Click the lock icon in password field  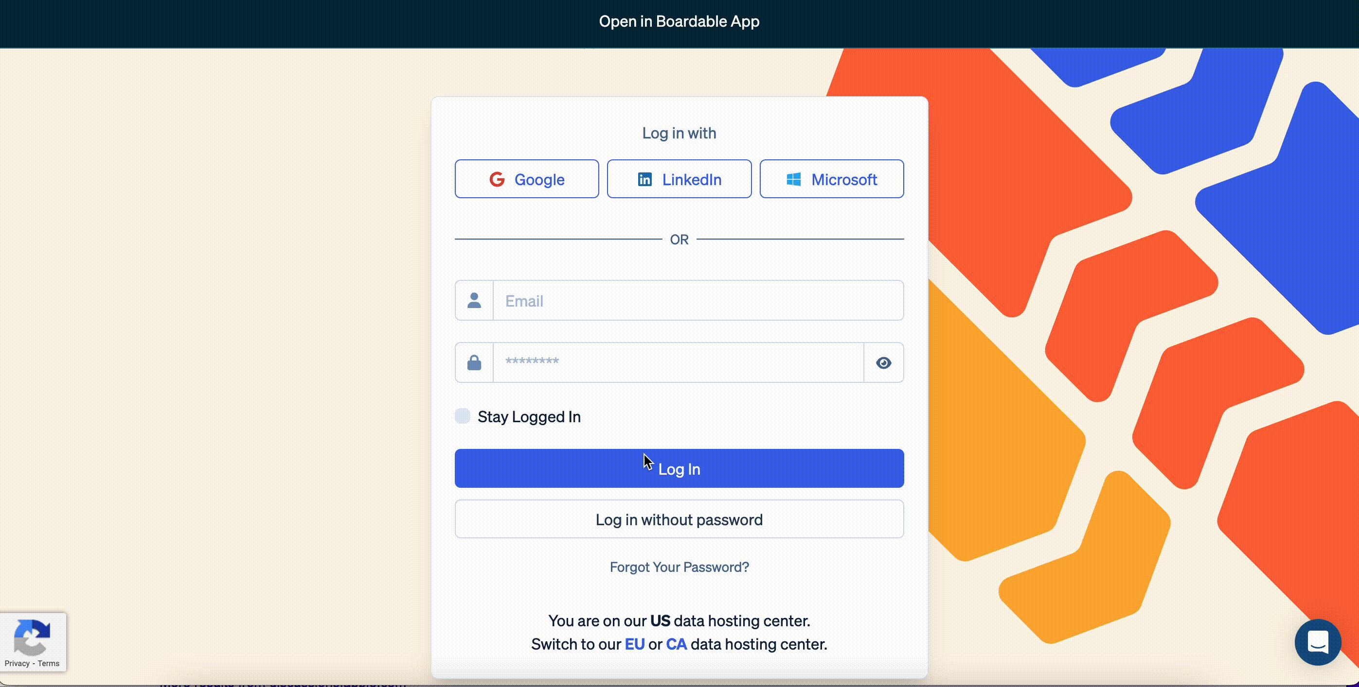(473, 363)
